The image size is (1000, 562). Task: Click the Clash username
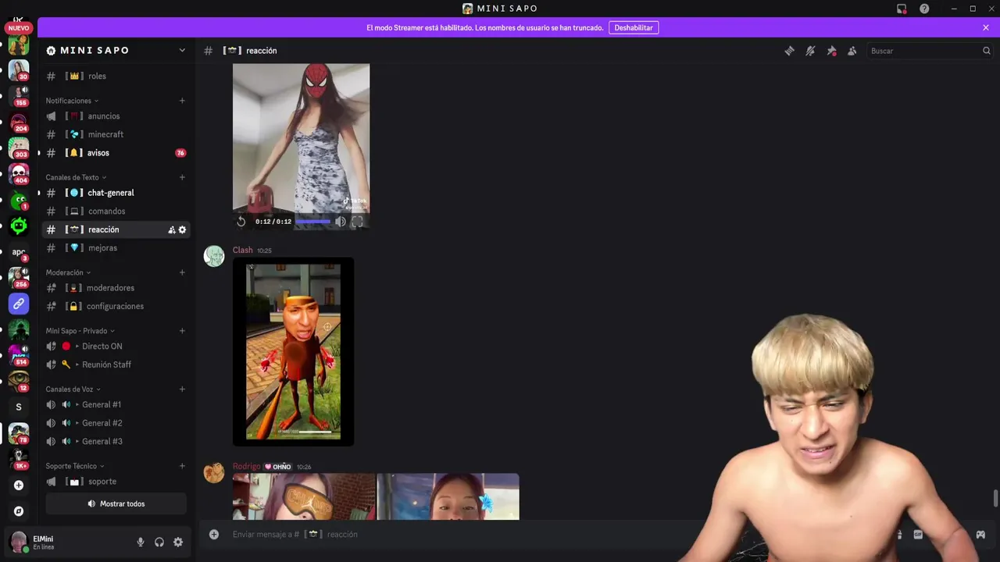click(x=242, y=251)
